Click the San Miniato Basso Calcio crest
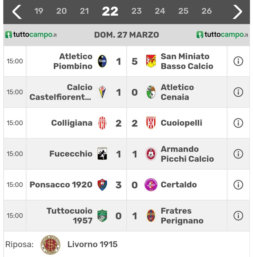 click(151, 61)
